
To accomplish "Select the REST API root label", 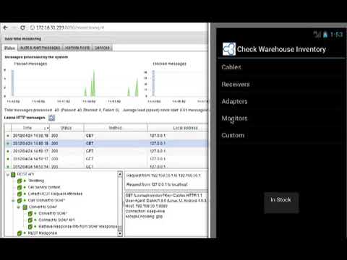I will (x=25, y=174).
